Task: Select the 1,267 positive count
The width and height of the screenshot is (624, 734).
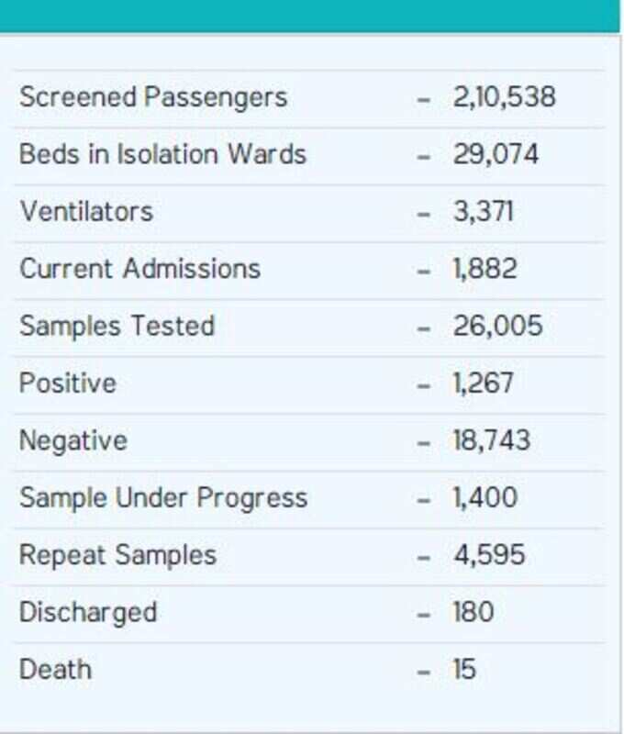Action: pyautogui.click(x=483, y=384)
